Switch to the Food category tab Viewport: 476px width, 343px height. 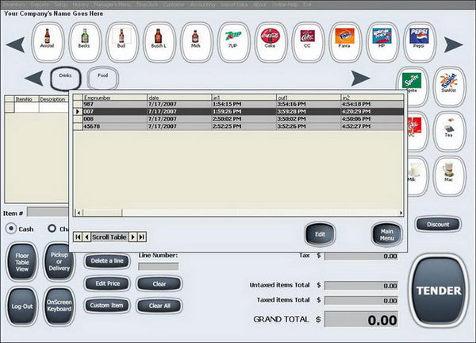[x=103, y=77]
